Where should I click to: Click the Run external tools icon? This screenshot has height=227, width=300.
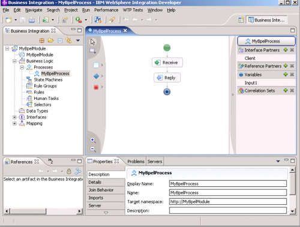pyautogui.click(x=79, y=20)
